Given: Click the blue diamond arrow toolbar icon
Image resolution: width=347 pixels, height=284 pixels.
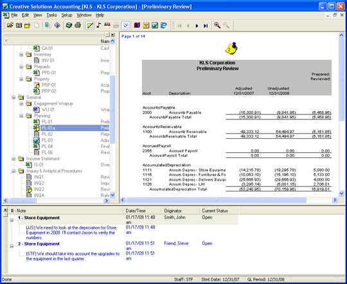Looking at the screenshot, I should (57, 25).
